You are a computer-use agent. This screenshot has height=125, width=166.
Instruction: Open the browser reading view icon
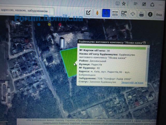[117, 3]
